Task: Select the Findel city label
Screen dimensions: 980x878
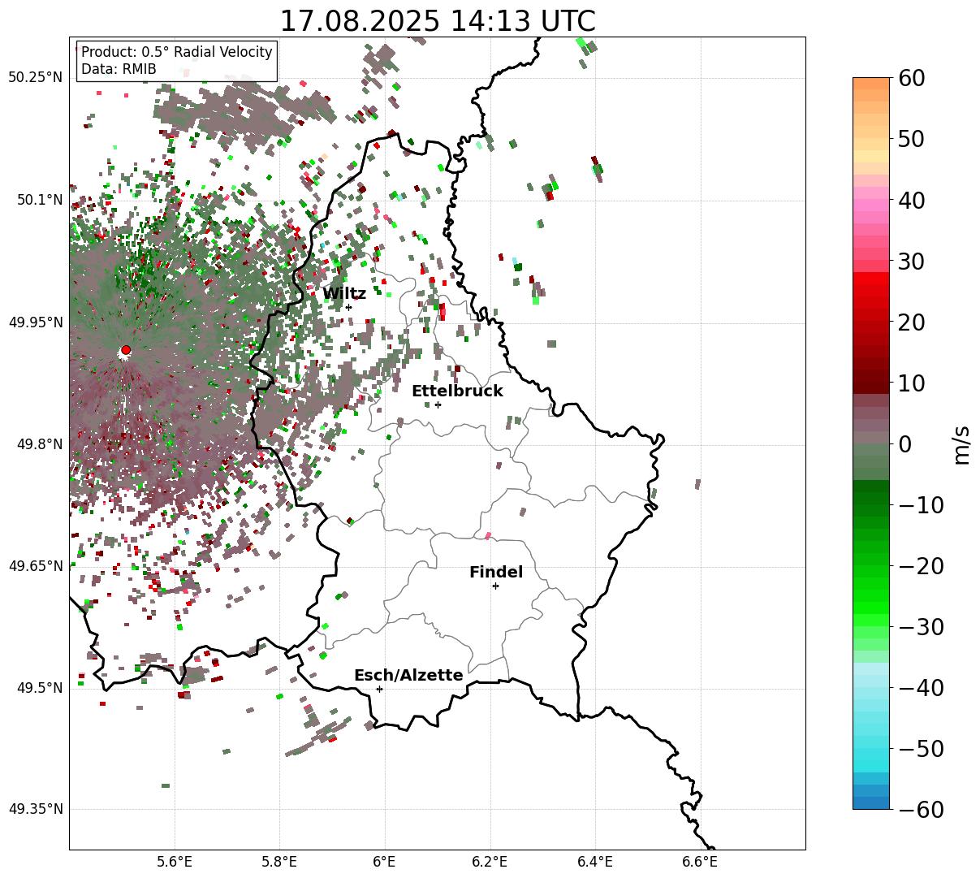Action: coord(496,572)
